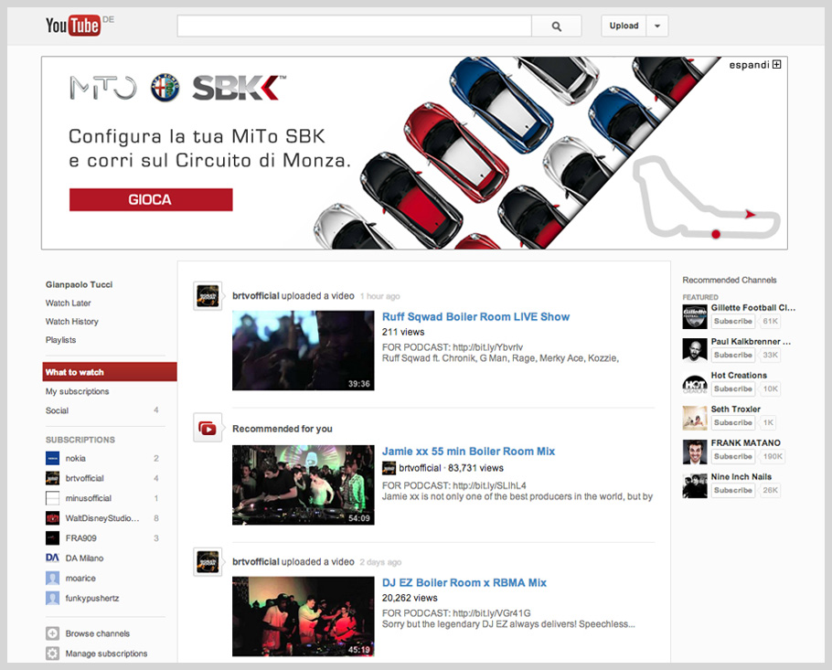Viewport: 832px width, 670px height.
Task: Click the FRA909 channel icon
Action: point(52,537)
